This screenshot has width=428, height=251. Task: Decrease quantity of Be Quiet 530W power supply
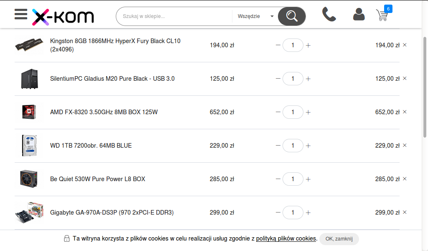pyautogui.click(x=278, y=179)
